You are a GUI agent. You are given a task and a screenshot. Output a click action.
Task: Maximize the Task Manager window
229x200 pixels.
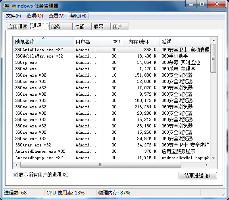(x=202, y=4)
